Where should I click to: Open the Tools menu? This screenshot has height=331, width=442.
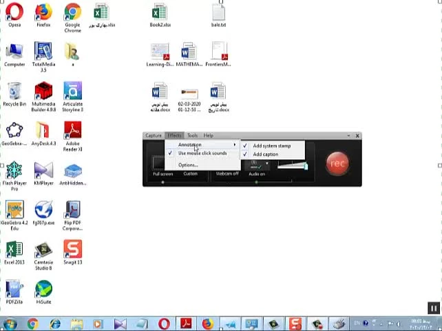coord(192,136)
